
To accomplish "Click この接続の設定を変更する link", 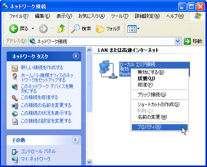I will pos(46,121).
